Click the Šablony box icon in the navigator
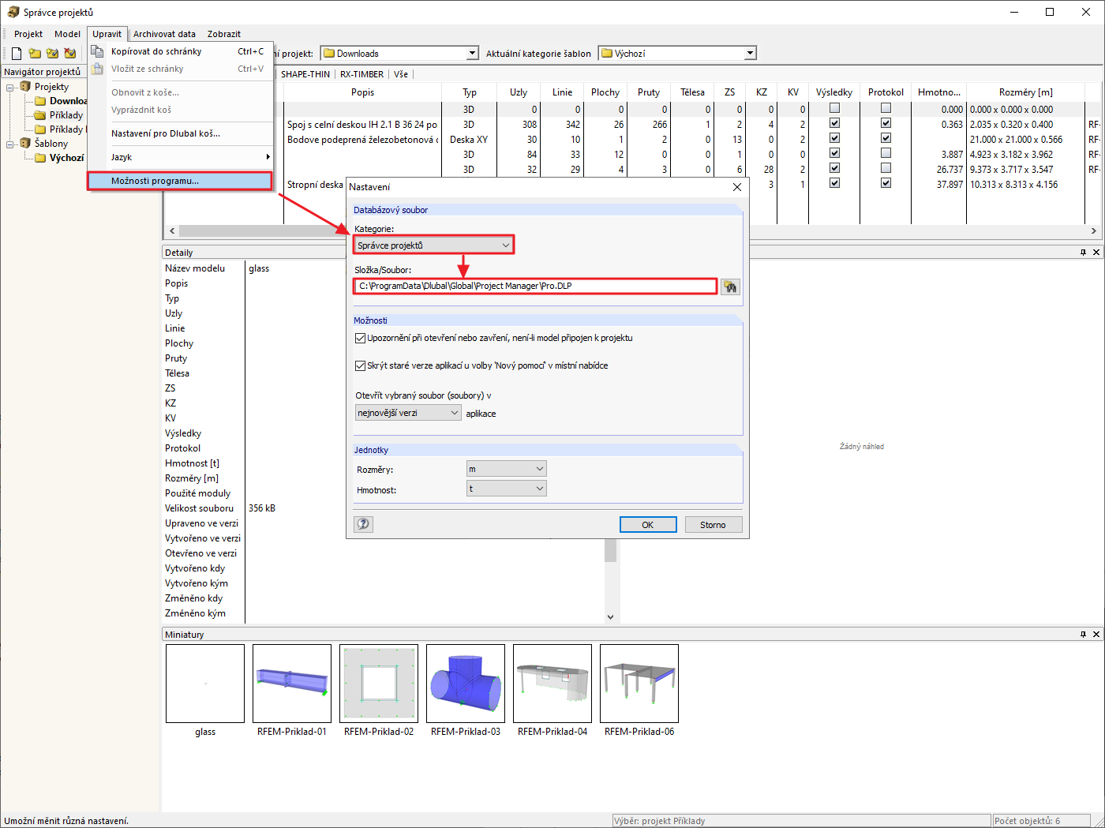The width and height of the screenshot is (1105, 828). point(25,144)
